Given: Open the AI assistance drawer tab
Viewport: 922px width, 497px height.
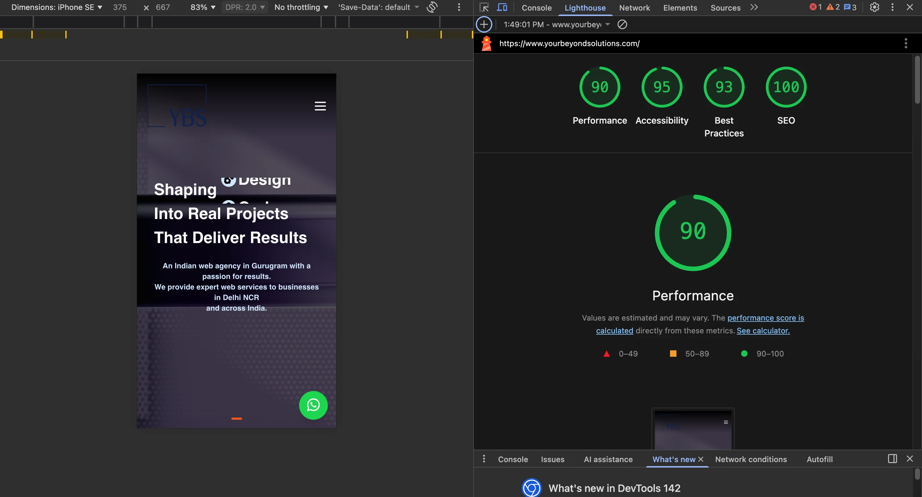Looking at the screenshot, I should 608,459.
